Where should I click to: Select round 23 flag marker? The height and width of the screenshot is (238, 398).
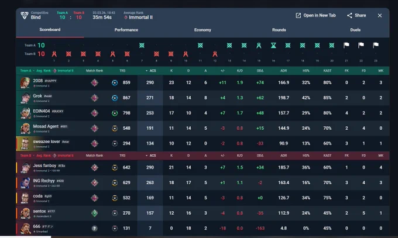pos(376,45)
